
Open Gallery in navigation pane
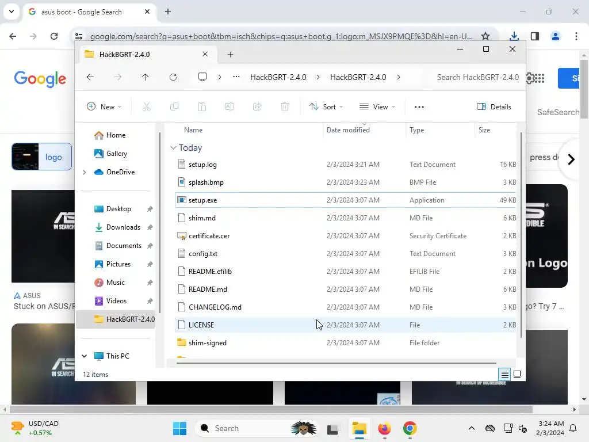click(x=116, y=153)
